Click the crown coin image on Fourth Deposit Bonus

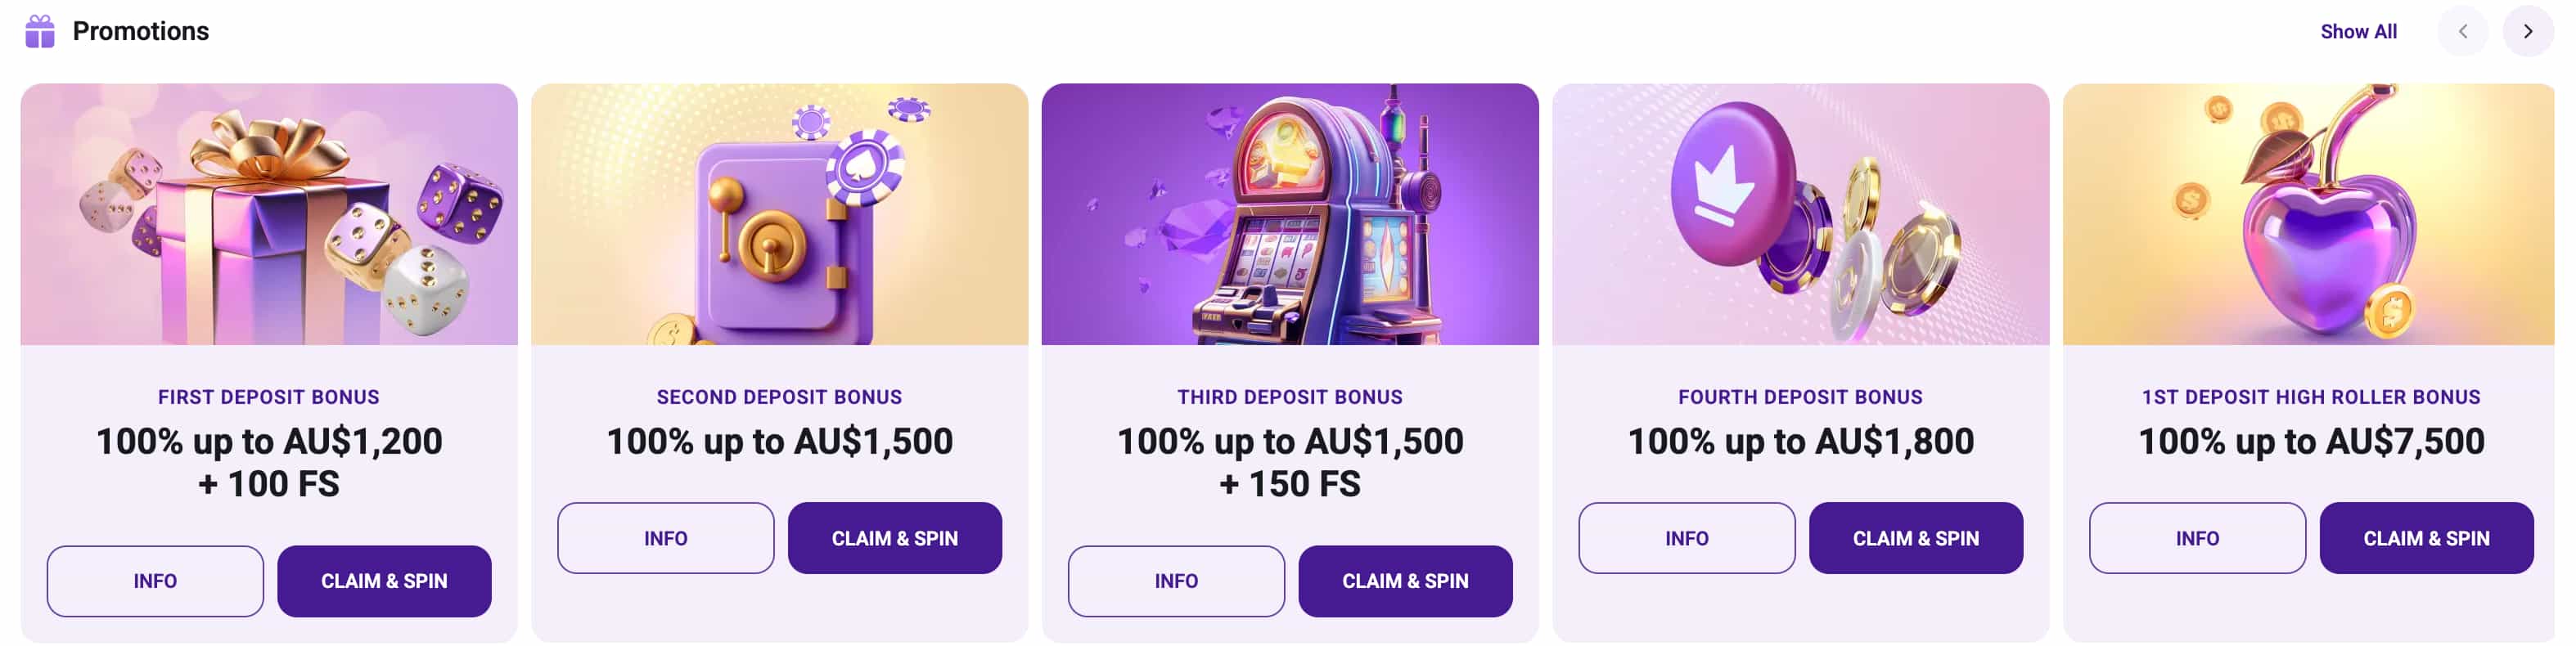(x=1800, y=215)
